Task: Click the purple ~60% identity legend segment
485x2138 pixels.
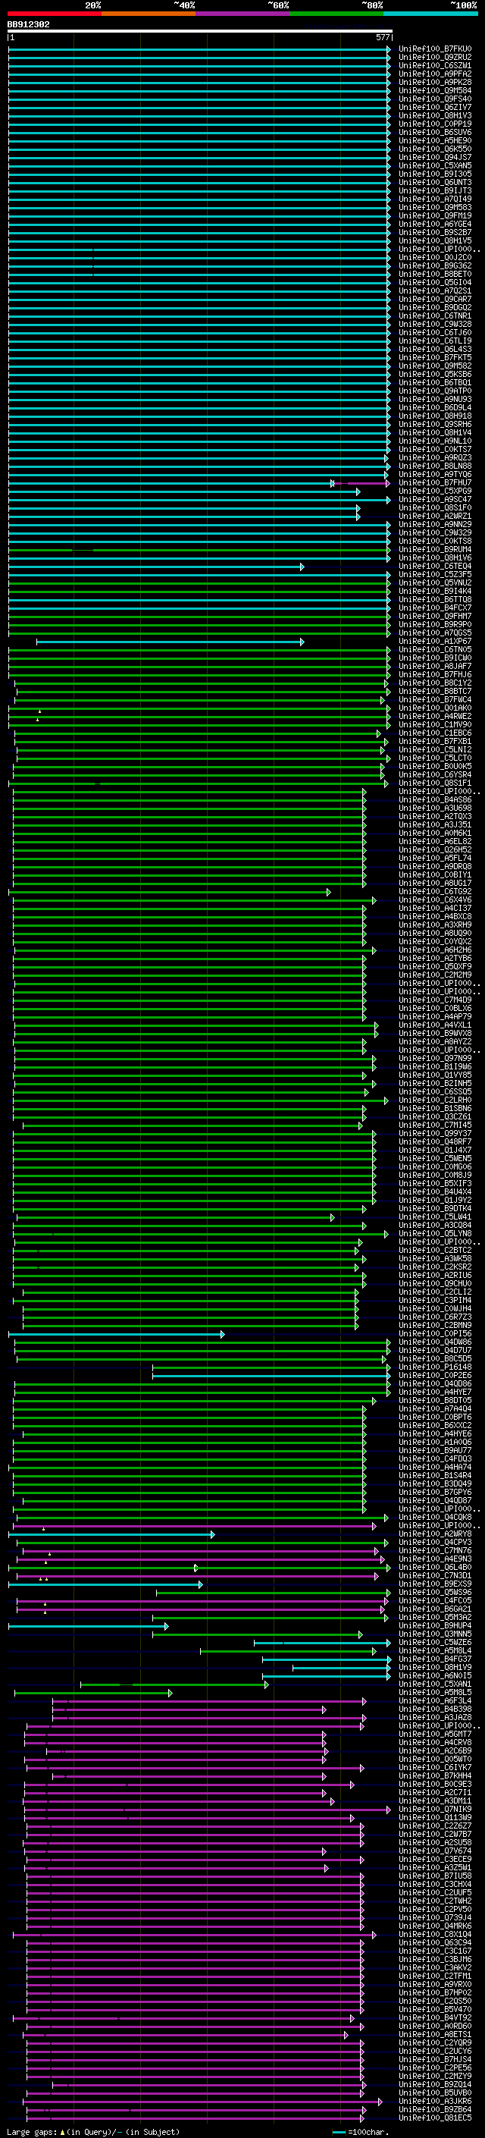Action: (x=242, y=14)
